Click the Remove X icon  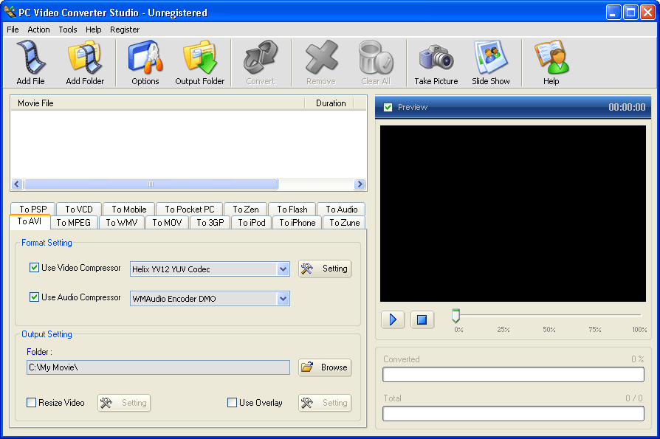tap(321, 58)
